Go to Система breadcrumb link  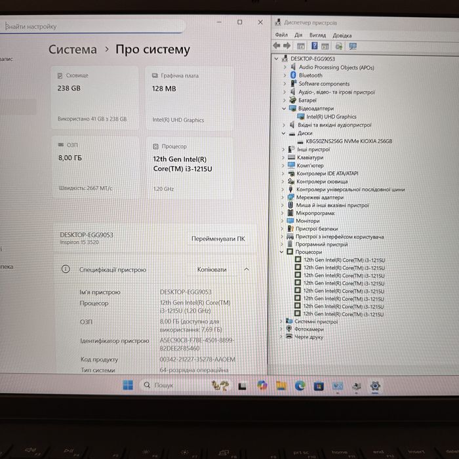click(73, 49)
